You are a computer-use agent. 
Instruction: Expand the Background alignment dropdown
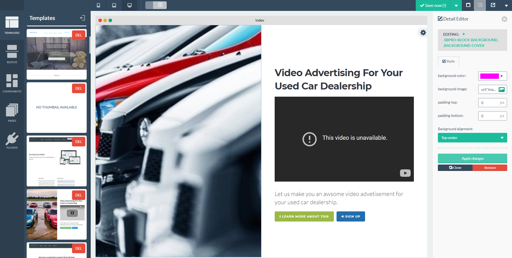tap(472, 138)
